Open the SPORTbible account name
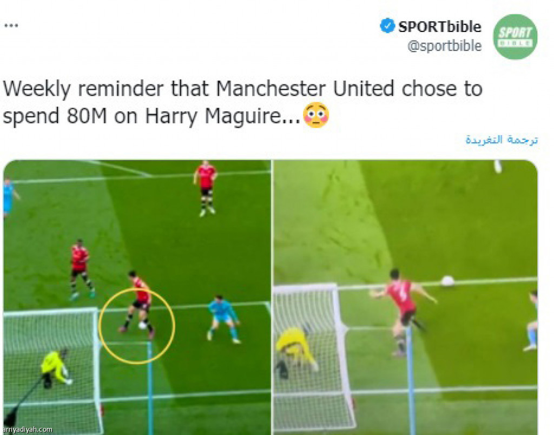This screenshot has height=435, width=554. coord(439,27)
